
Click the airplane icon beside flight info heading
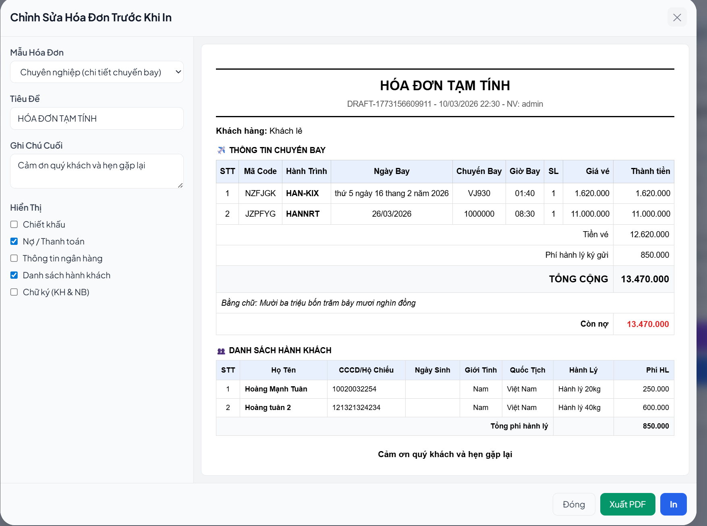tap(221, 150)
